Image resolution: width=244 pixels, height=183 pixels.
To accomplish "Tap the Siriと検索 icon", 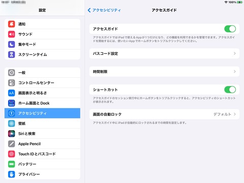I will coord(11,134).
